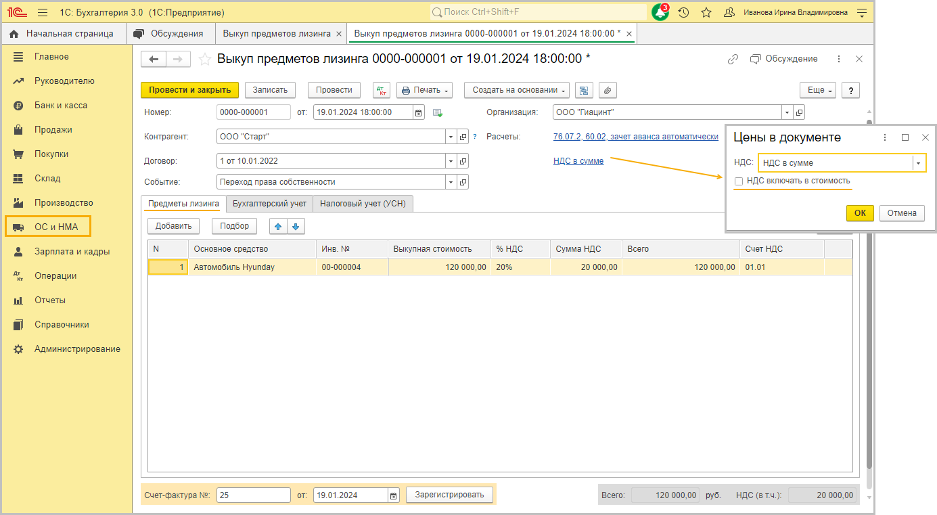937x515 pixels.
Task: Click the Счет-фактура № field with 25
Action: click(254, 495)
